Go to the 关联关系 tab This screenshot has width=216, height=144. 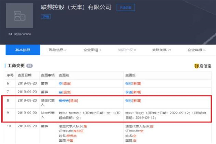pos(161,50)
